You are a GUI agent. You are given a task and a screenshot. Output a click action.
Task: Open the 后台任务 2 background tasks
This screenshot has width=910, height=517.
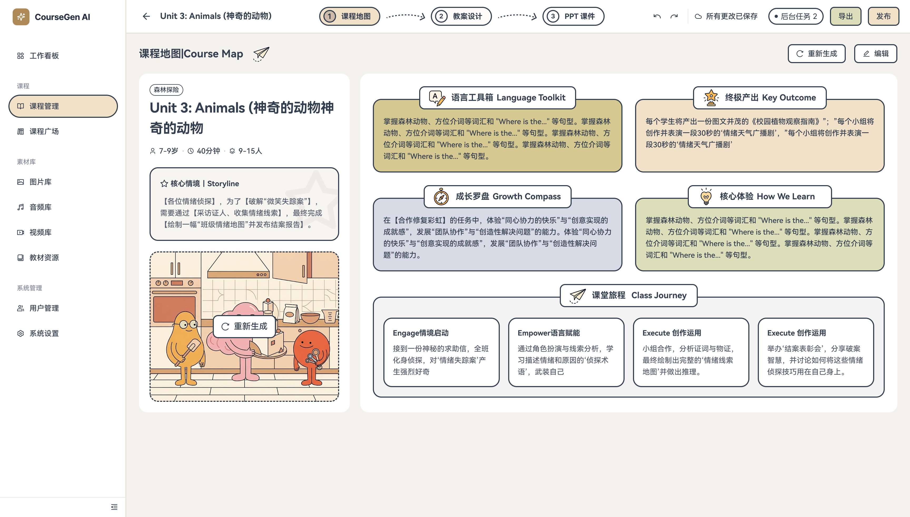click(795, 16)
